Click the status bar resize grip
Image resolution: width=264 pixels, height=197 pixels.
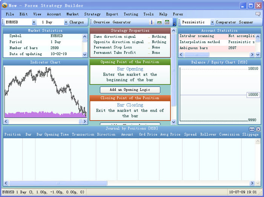[x=261, y=194]
